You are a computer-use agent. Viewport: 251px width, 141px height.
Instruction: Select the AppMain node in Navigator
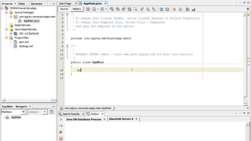[16, 117]
